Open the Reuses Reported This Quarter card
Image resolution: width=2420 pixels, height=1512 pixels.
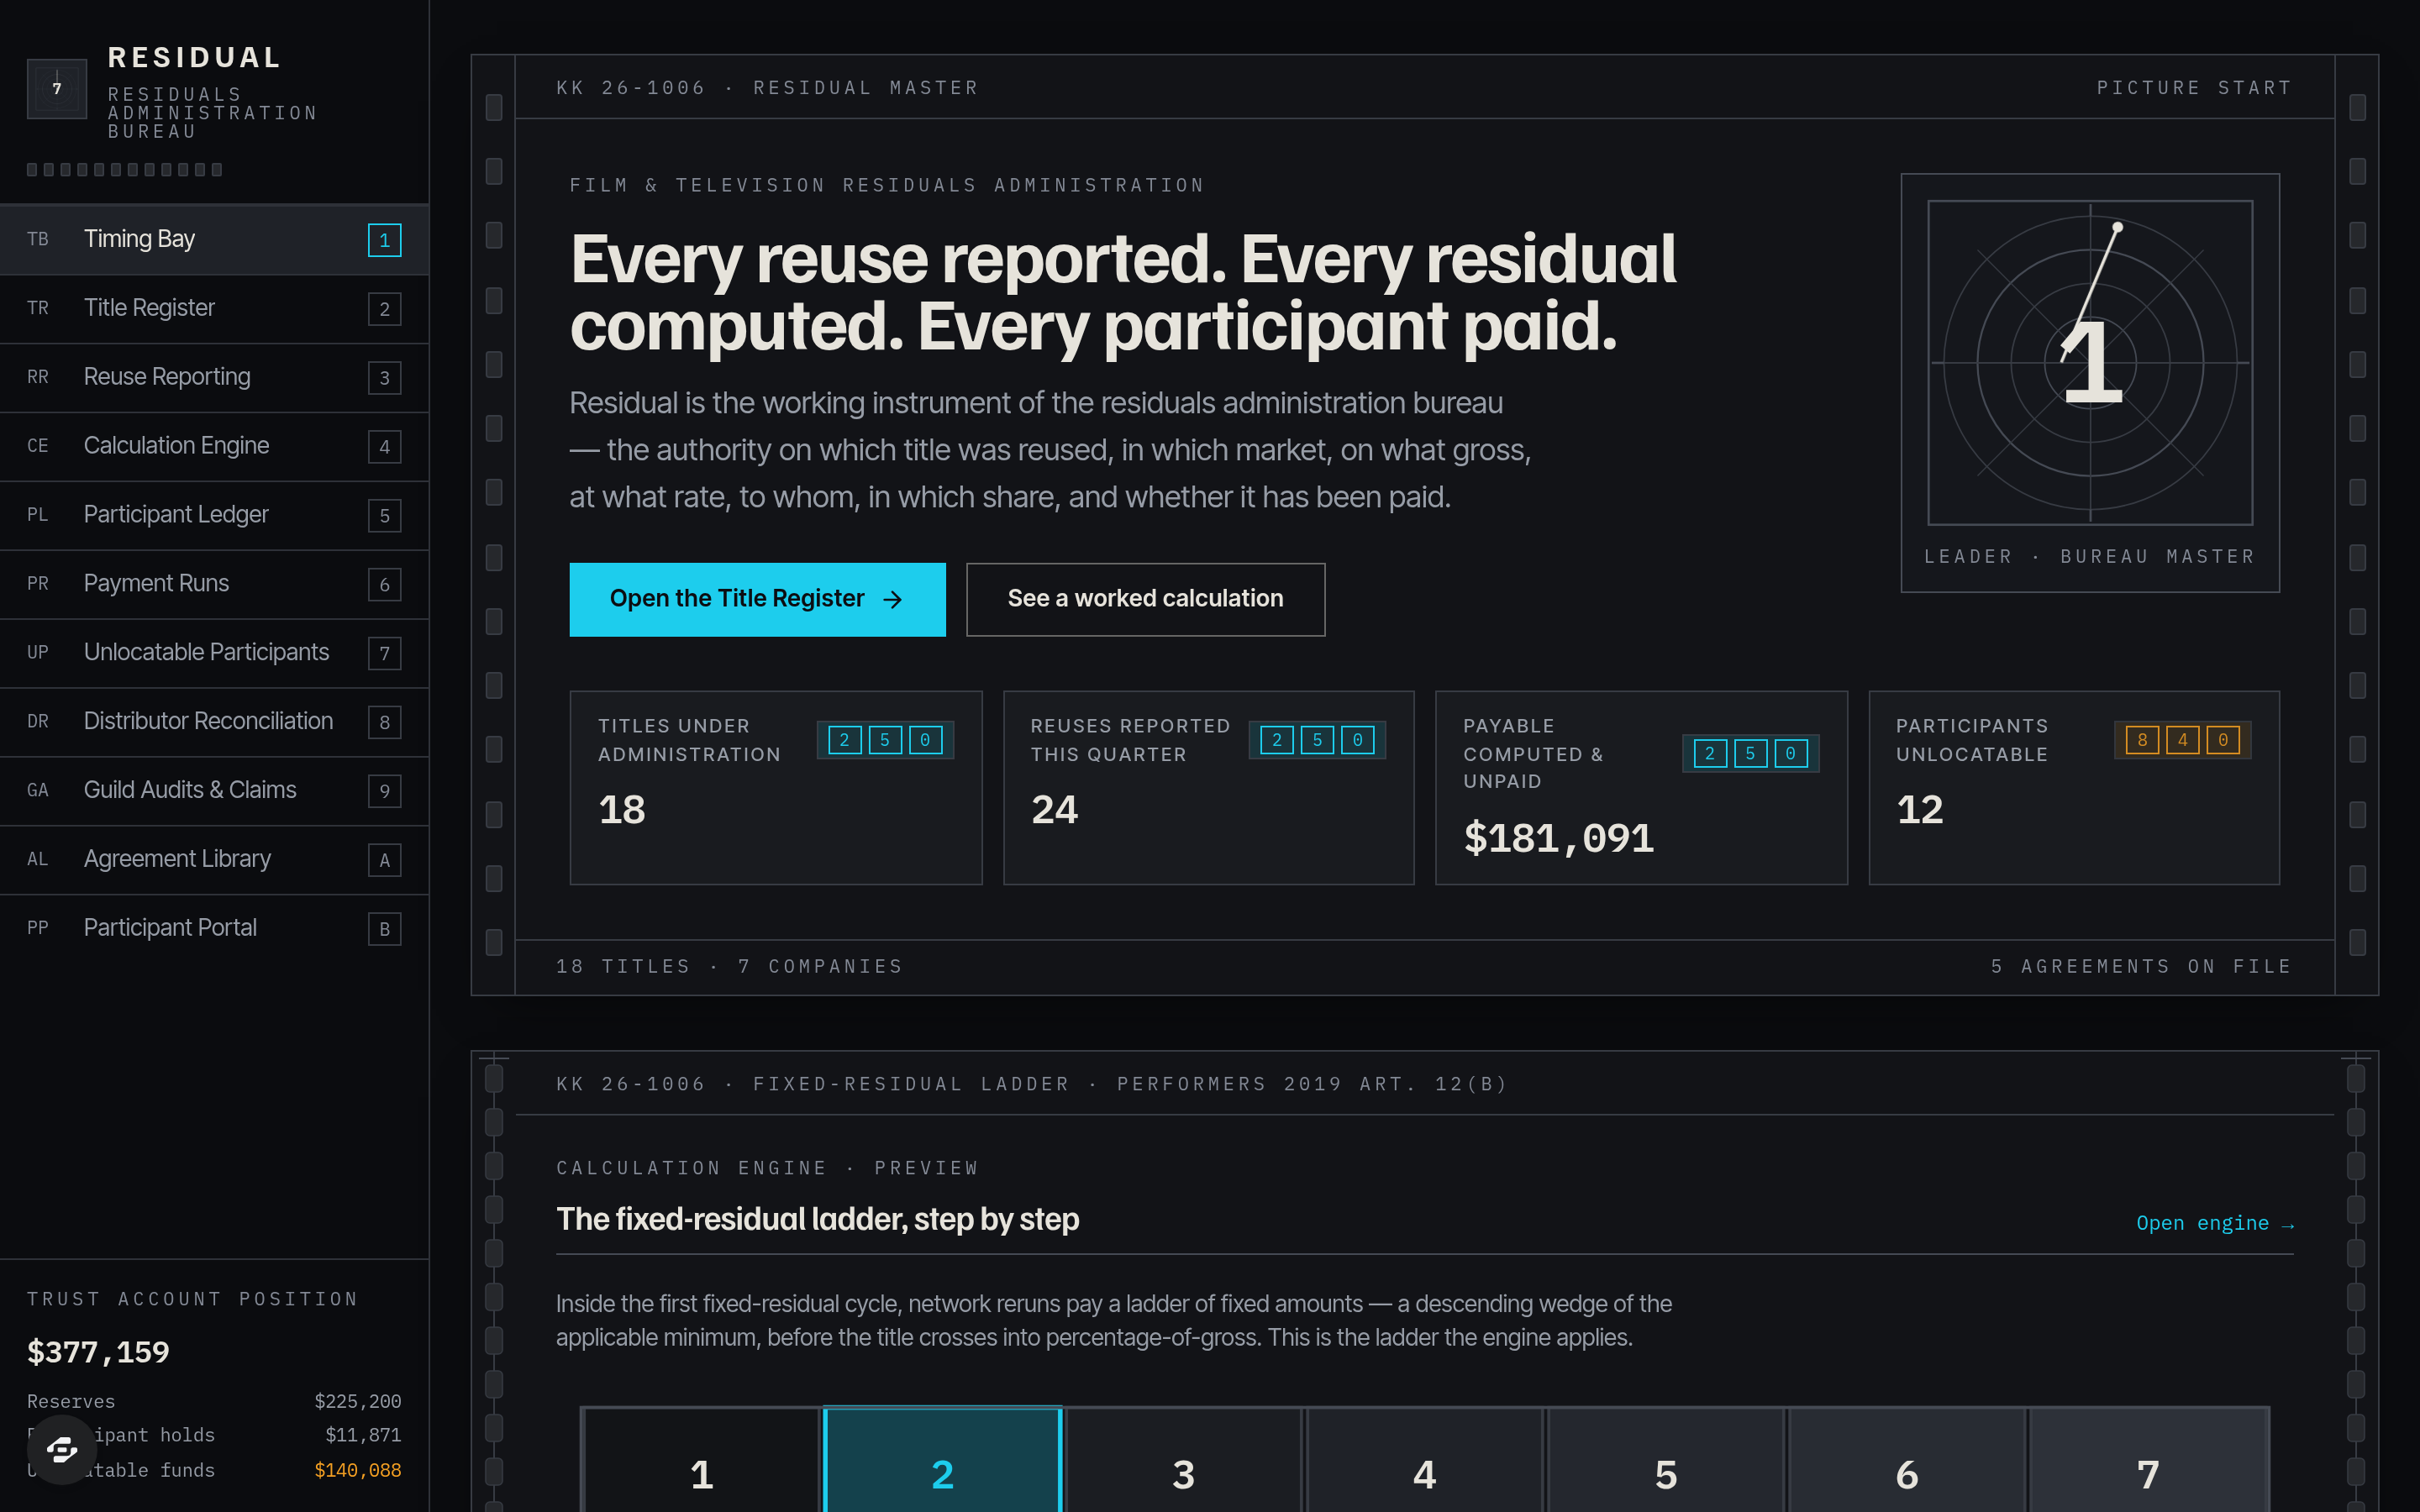pyautogui.click(x=1208, y=788)
